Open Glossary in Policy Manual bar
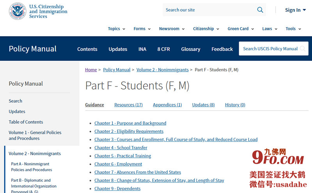Screen dimensions: 312x193 coord(191,49)
